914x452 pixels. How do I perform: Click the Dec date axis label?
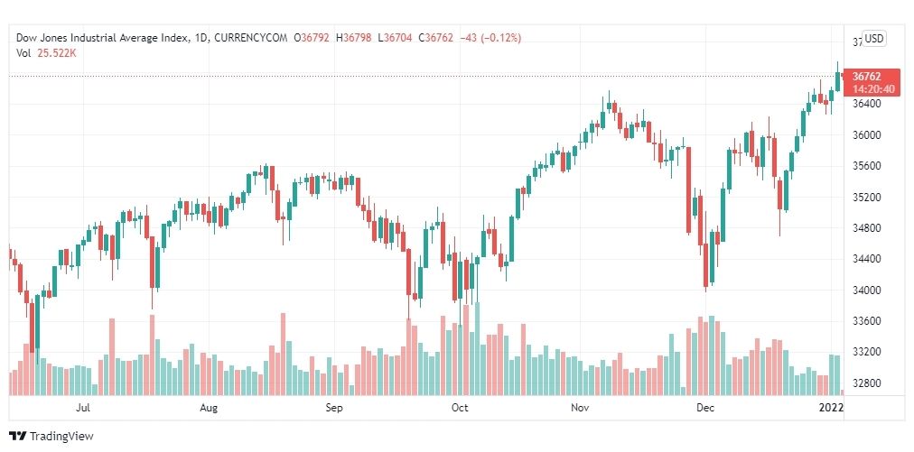[706, 408]
